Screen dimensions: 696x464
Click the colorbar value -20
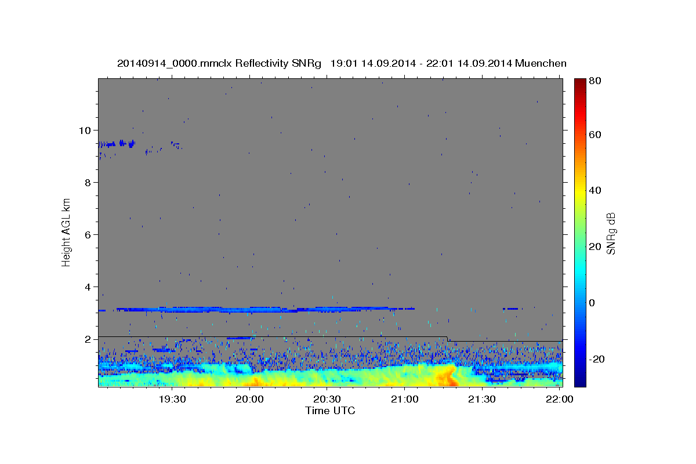tap(597, 359)
